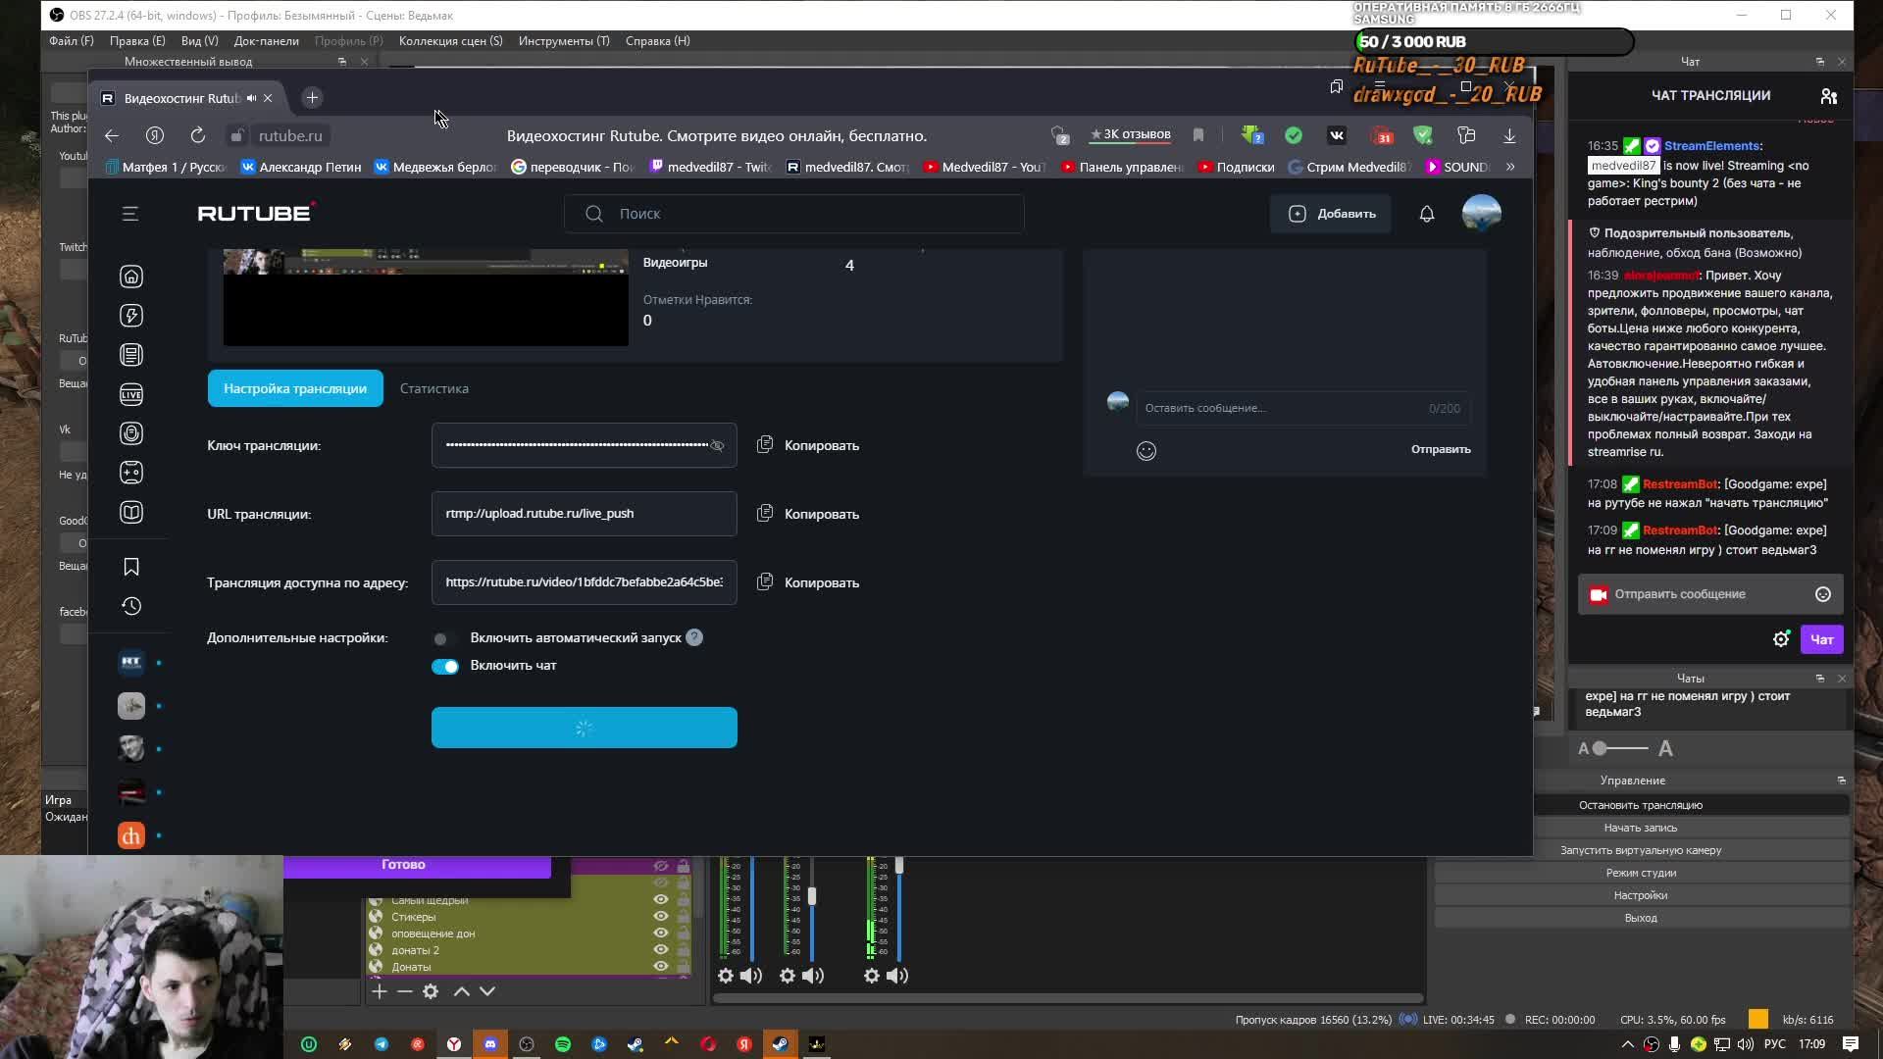Reveal stream key with eye icon
Viewport: 1883px width, 1059px height.
coord(717,445)
